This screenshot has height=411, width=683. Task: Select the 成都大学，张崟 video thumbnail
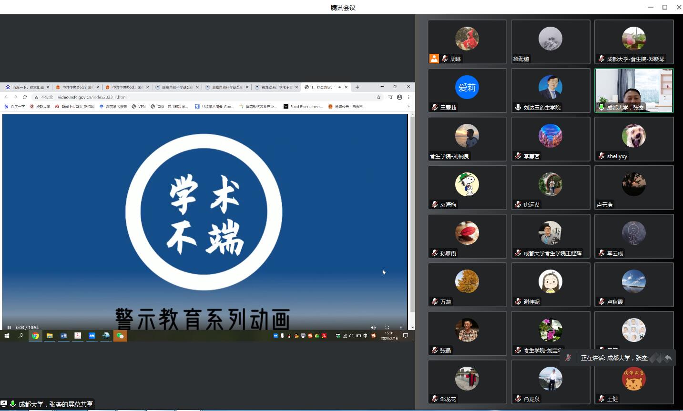pos(633,90)
